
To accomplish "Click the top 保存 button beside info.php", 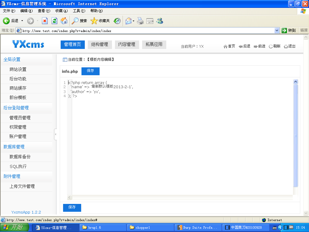I will [x=91, y=71].
